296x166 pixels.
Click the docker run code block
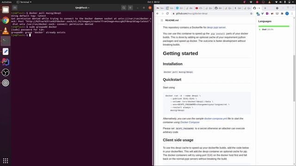coord(207,103)
